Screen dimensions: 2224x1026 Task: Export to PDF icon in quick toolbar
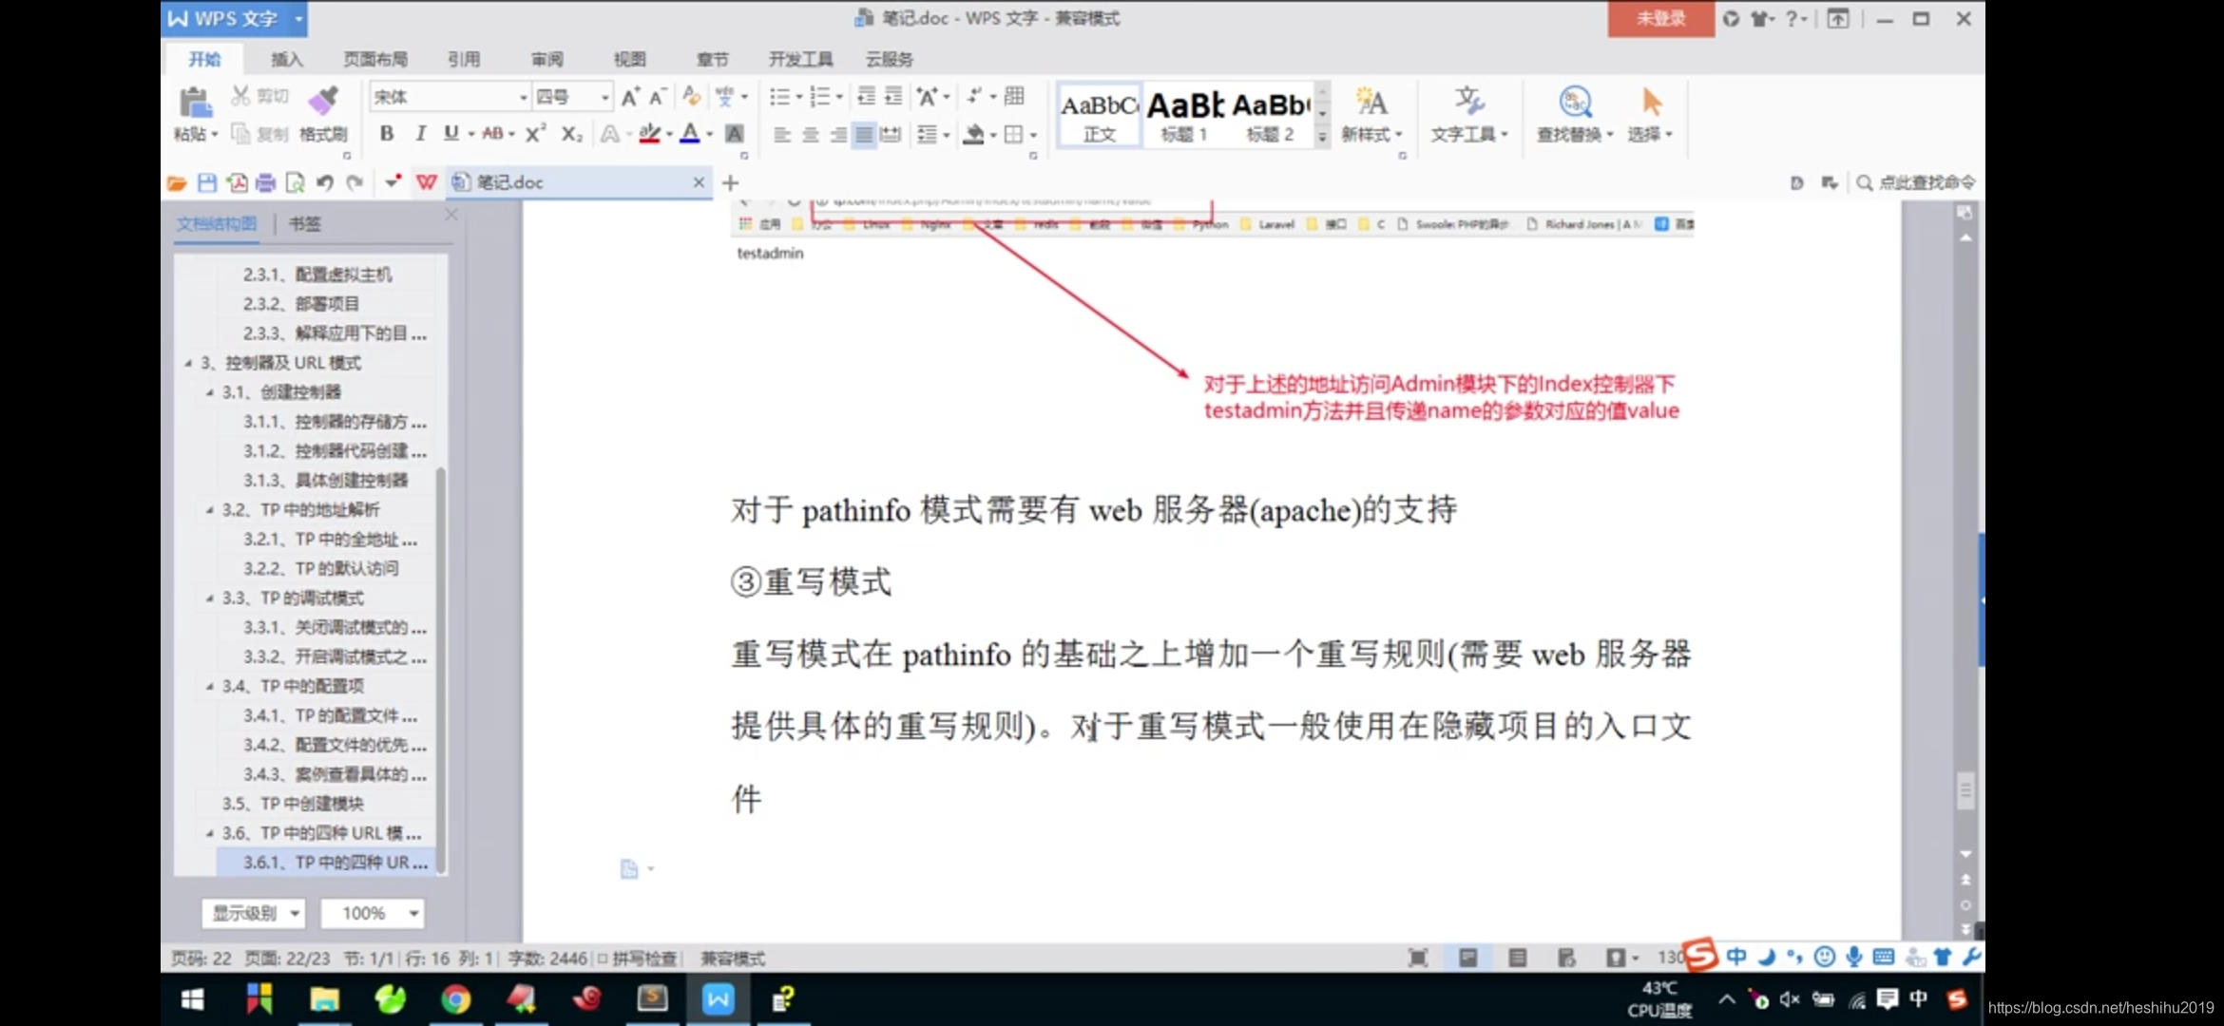(237, 182)
